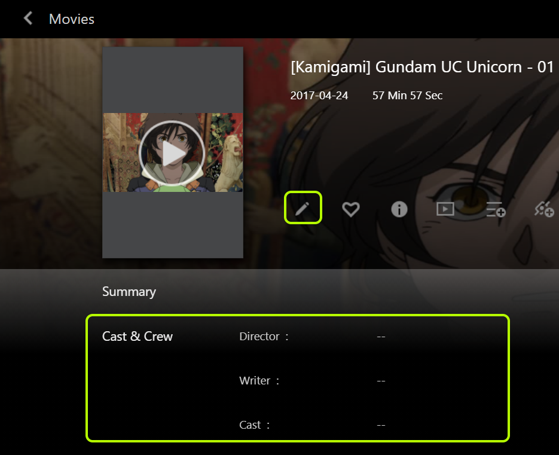Click the 'Cast :' label
Image resolution: width=559 pixels, height=455 pixels.
[x=255, y=425]
